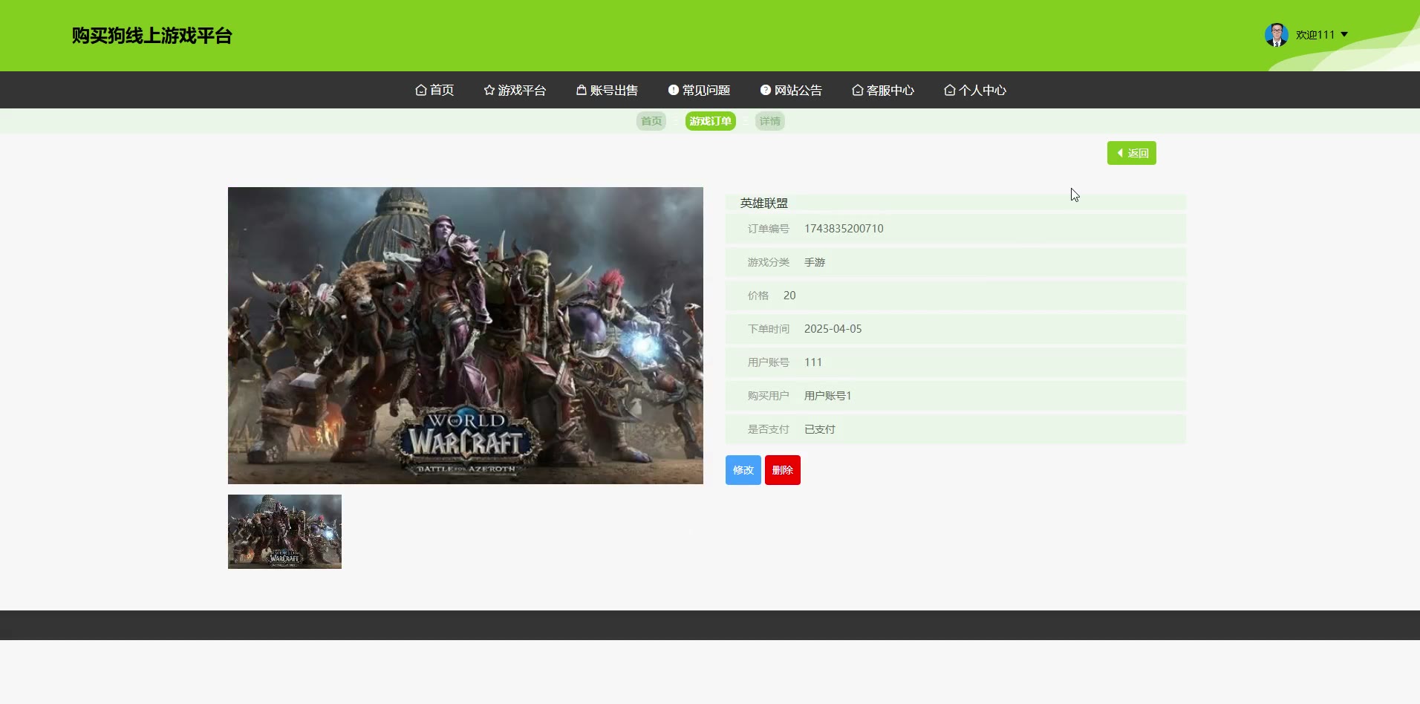This screenshot has height=704, width=1420.
Task: Open 个人中心 in the navigation bar
Action: 975,90
